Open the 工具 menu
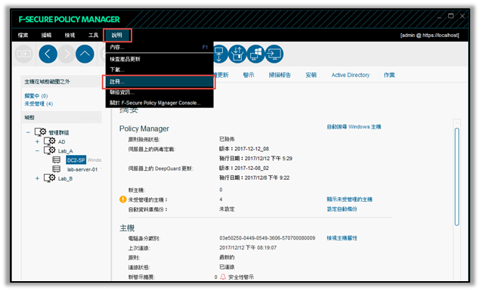 coord(93,36)
